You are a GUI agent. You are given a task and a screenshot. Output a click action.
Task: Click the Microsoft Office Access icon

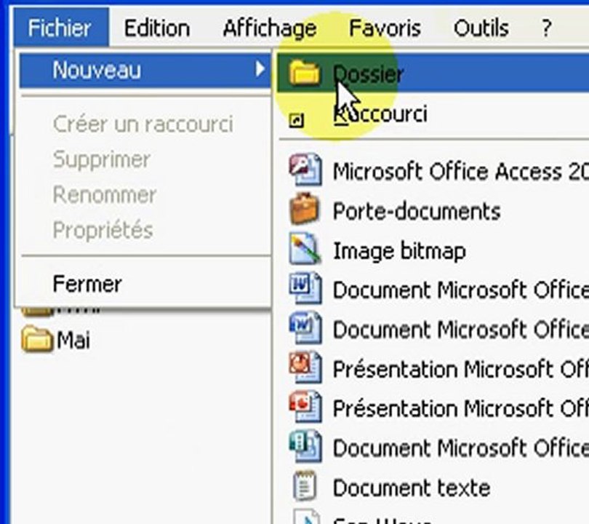pos(305,170)
